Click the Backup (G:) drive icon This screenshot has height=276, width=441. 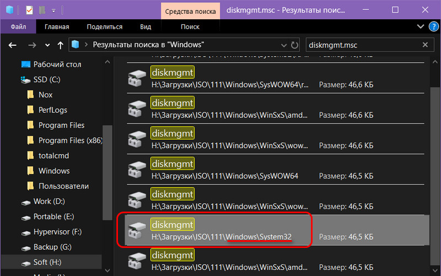[x=25, y=248]
